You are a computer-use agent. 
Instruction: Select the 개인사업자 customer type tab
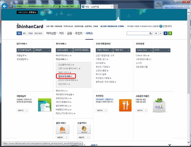(x=38, y=33)
